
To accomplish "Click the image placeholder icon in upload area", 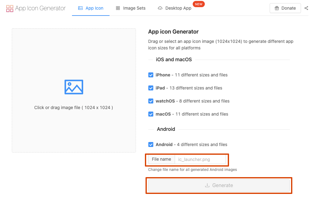I will point(74,87).
